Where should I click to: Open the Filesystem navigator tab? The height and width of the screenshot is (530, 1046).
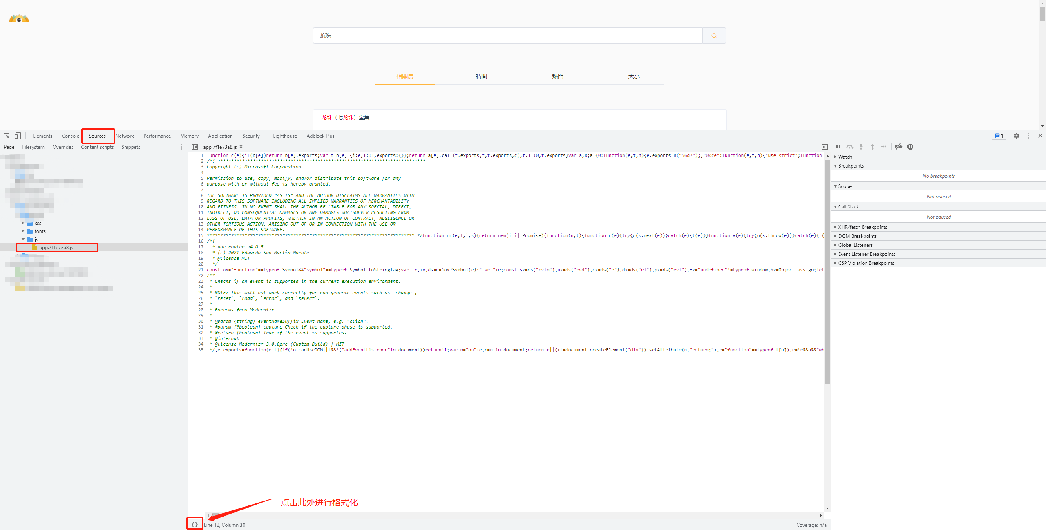[33, 147]
